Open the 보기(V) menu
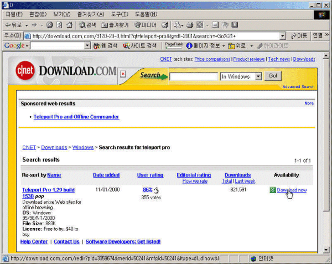The width and height of the screenshot is (332, 264). pyautogui.click(x=62, y=14)
